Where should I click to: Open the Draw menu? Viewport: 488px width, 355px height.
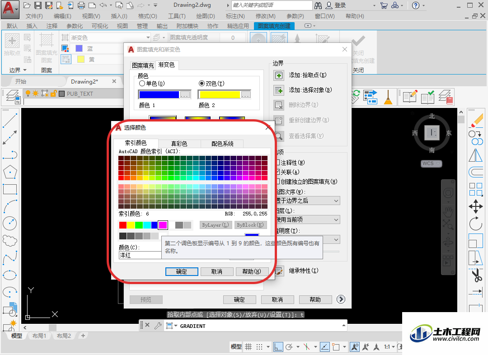[x=206, y=16]
